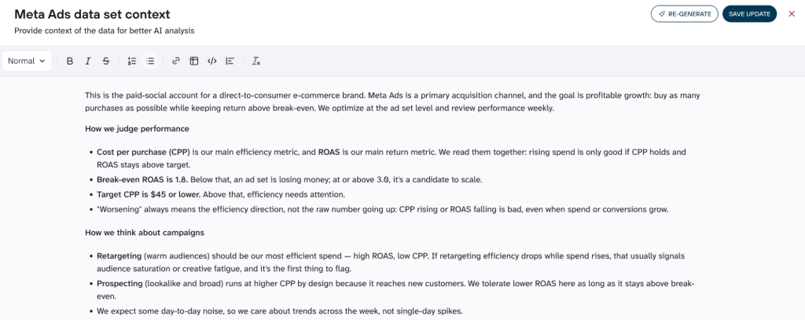Open the Normal paragraph style dropdown
The image size is (805, 320).
(27, 61)
